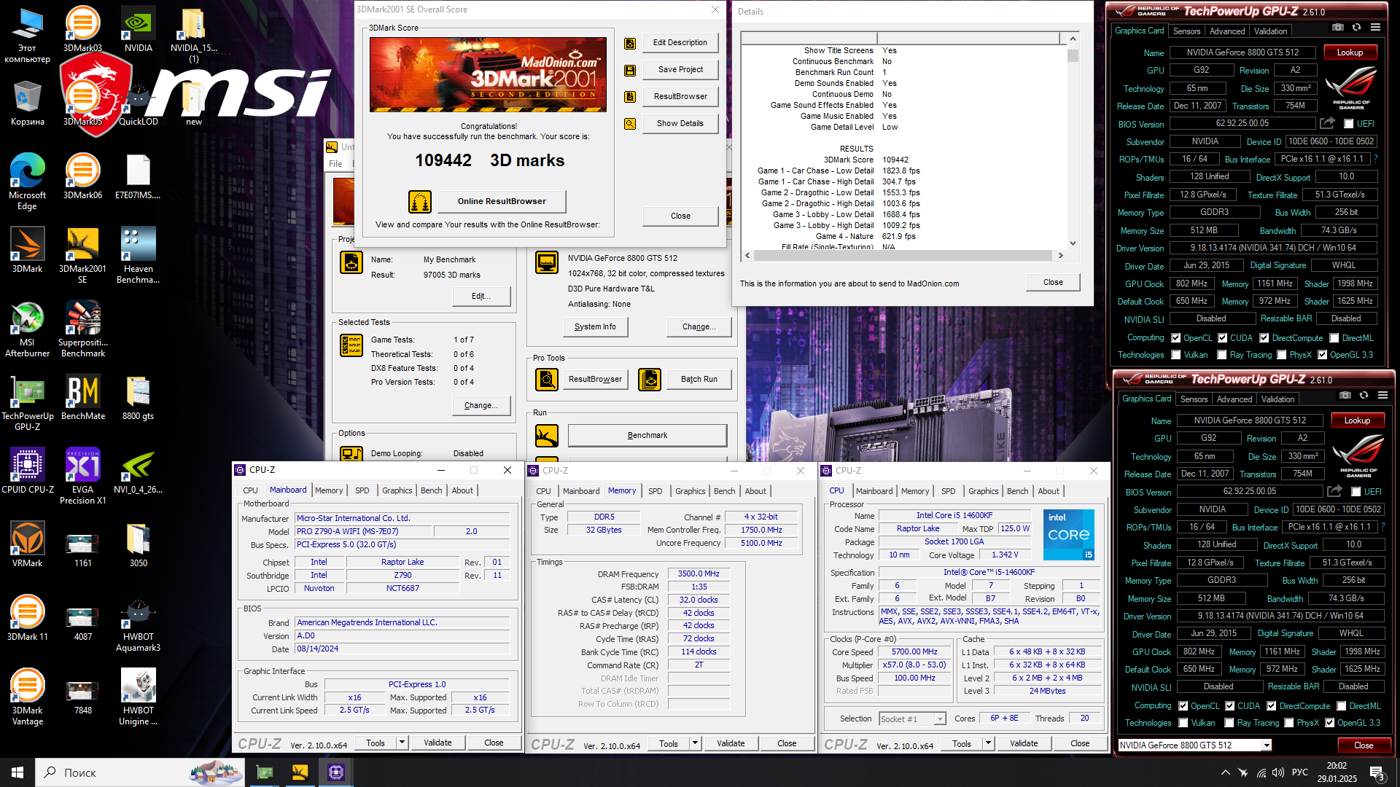
Task: Open HWBOT Aquamark3 shortcut
Action: pyautogui.click(x=138, y=623)
